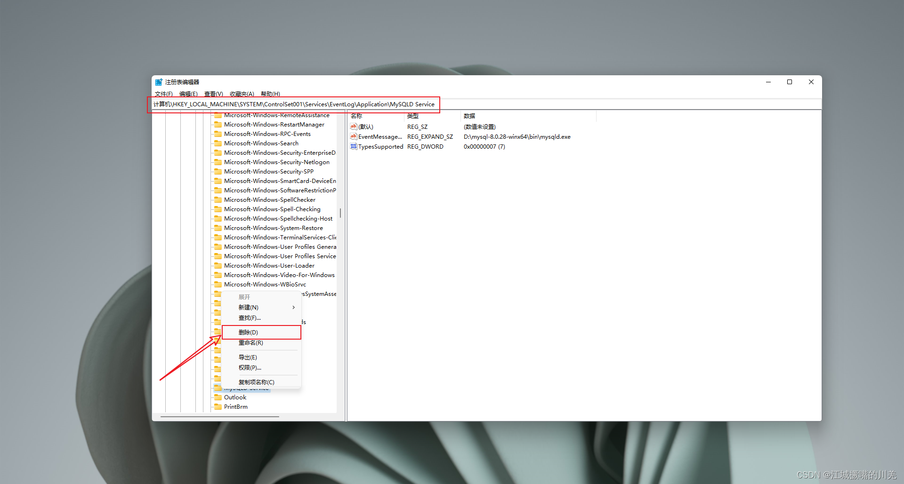Select the Microsoft-Windows-WBioSrvc key
Viewport: 904px width, 484px height.
pos(265,285)
